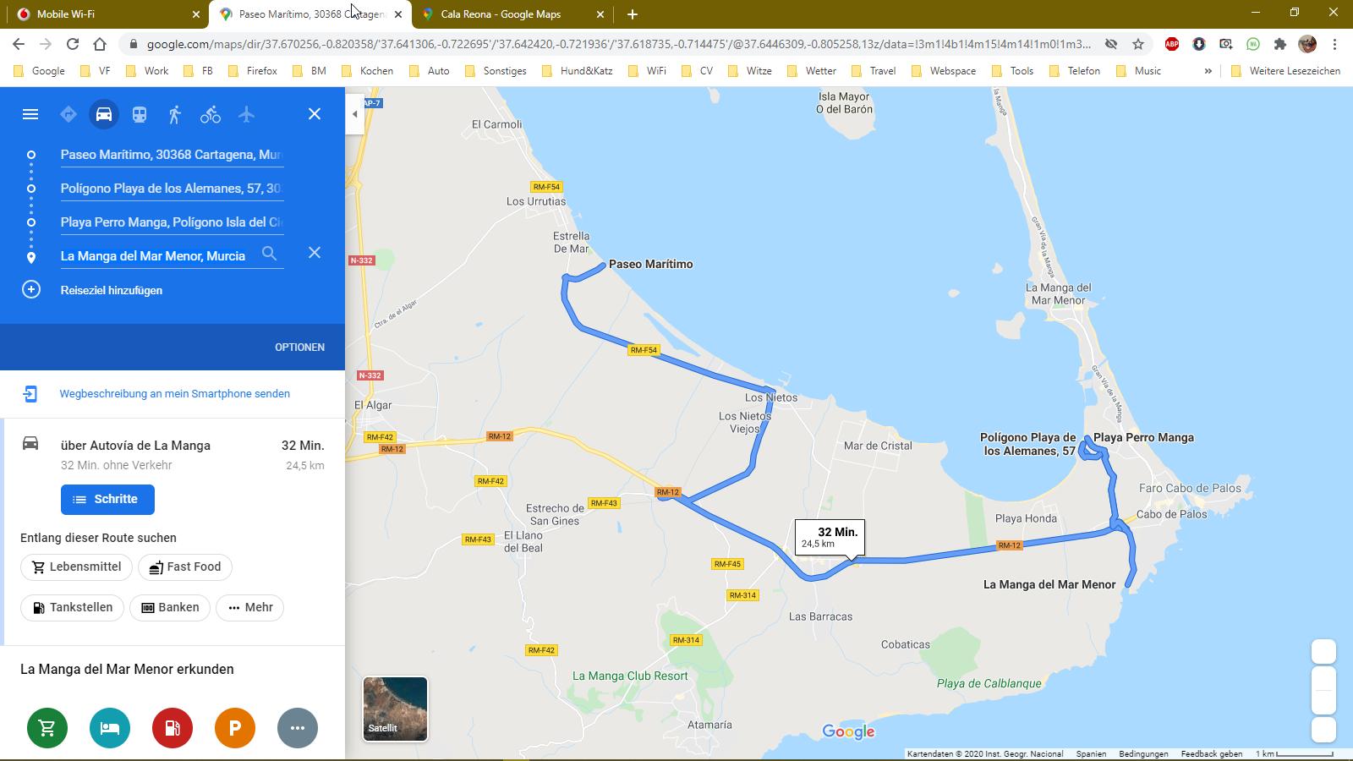Image resolution: width=1353 pixels, height=761 pixels.
Task: Click send to phone icon
Action: point(30,393)
